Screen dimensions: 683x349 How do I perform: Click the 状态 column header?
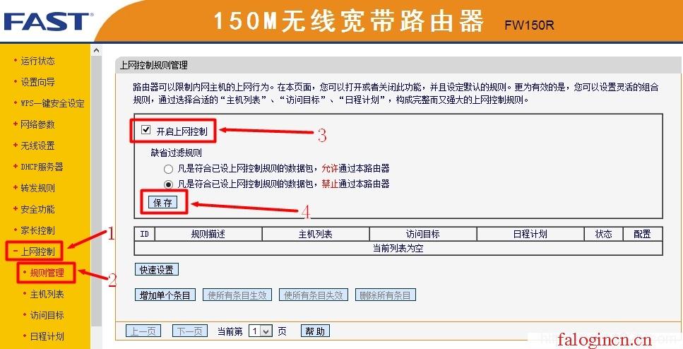(604, 234)
